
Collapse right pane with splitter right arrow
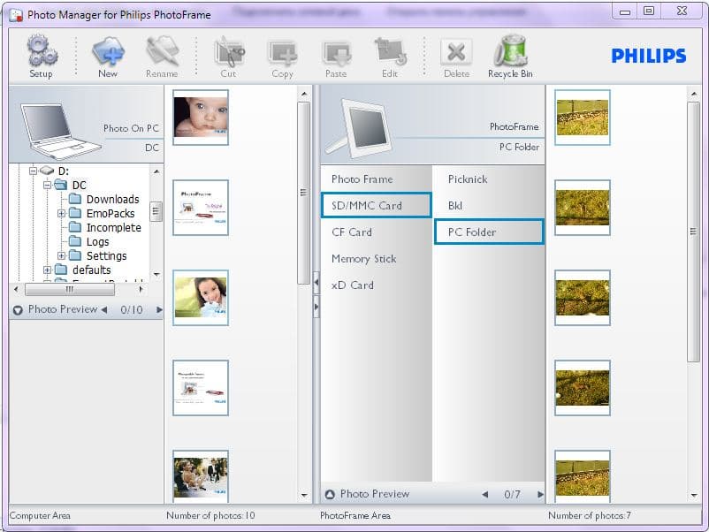(316, 307)
